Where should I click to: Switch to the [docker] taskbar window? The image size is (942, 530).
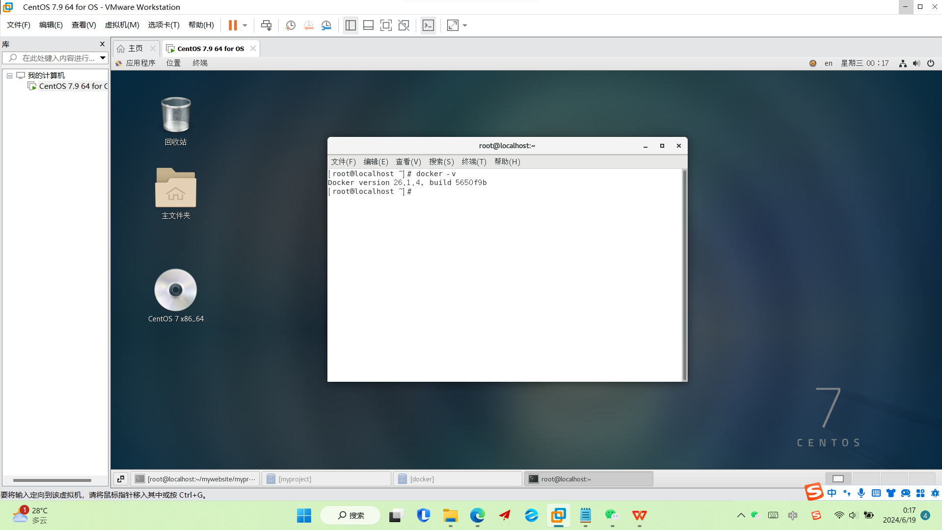point(457,479)
